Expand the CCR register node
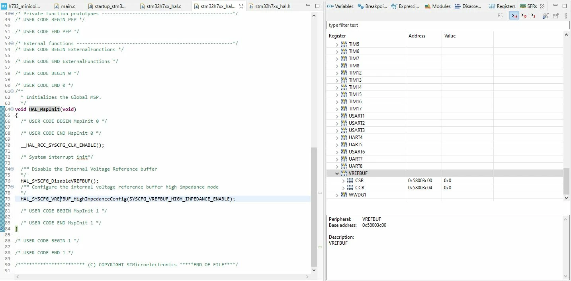Viewport: 571px width, 281px height. point(344,188)
